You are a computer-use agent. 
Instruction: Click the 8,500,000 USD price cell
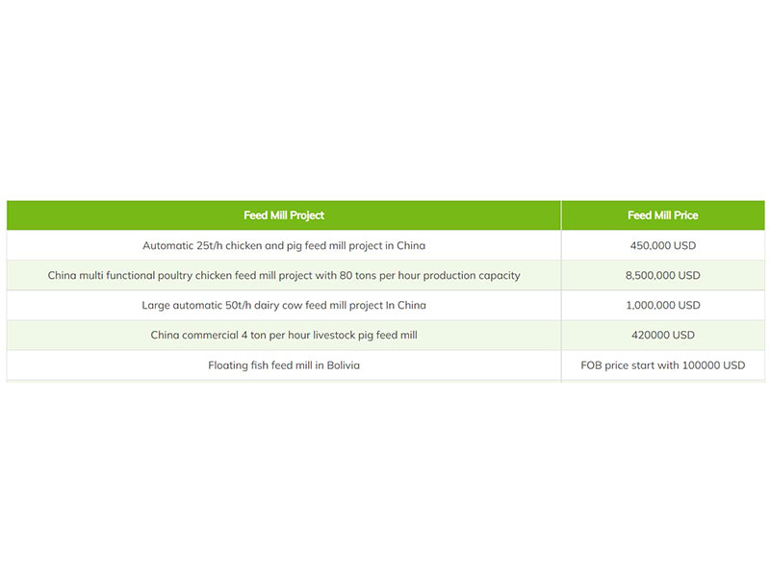[662, 275]
